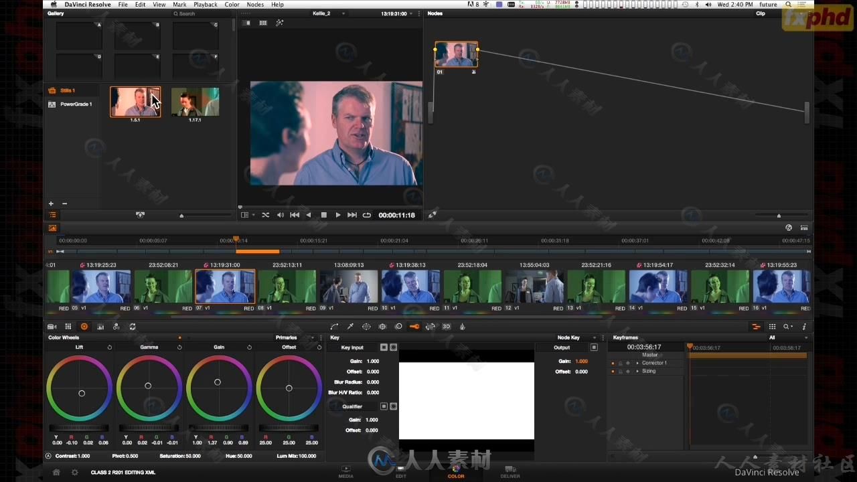Adjust the Gamma color wheel control point
Viewport: 857px width, 482px height.
click(148, 386)
